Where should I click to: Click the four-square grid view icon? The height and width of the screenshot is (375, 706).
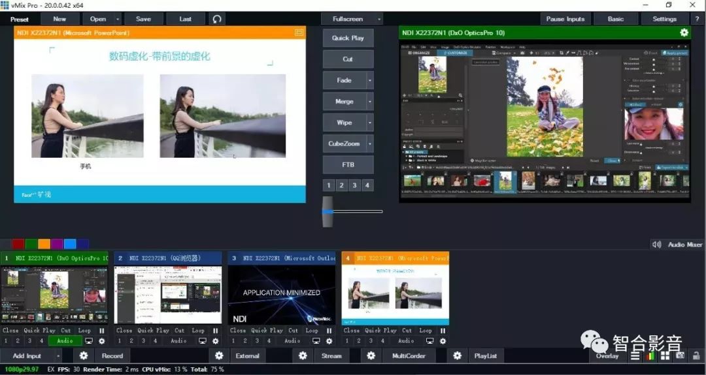[665, 356]
